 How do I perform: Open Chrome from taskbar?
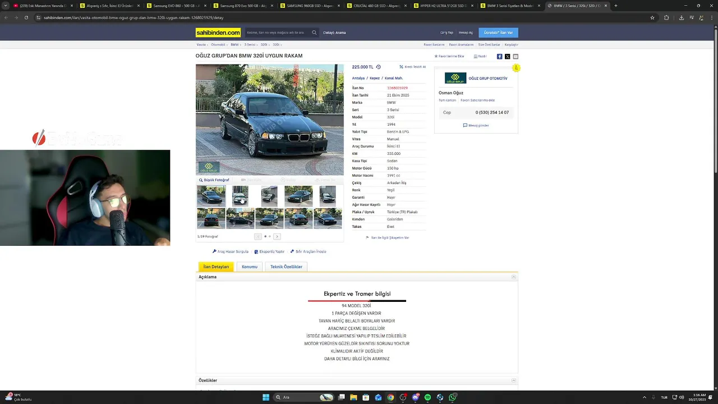point(390,397)
